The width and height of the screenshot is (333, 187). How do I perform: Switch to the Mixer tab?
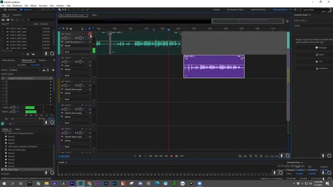click(95, 15)
